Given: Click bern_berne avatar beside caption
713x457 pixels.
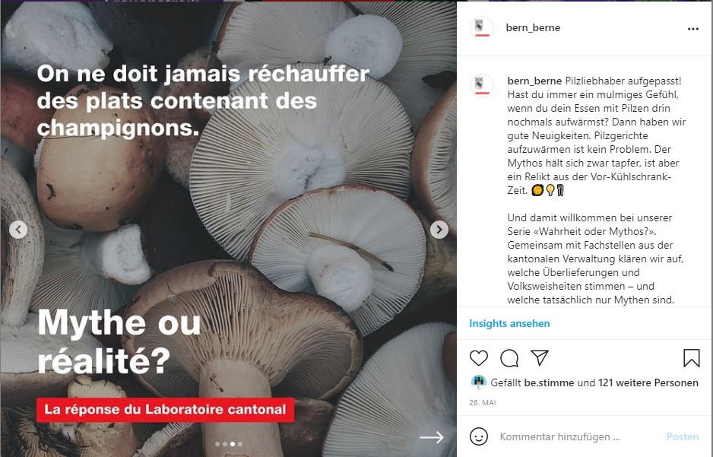Looking at the screenshot, I should pos(482,85).
